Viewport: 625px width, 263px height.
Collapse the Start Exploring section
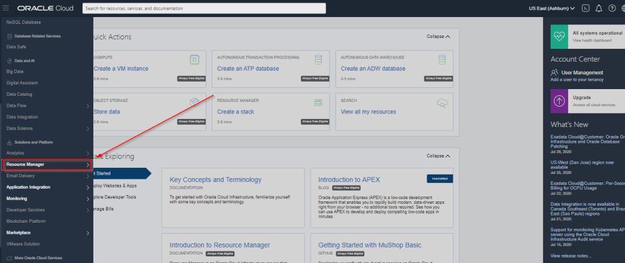(x=438, y=156)
